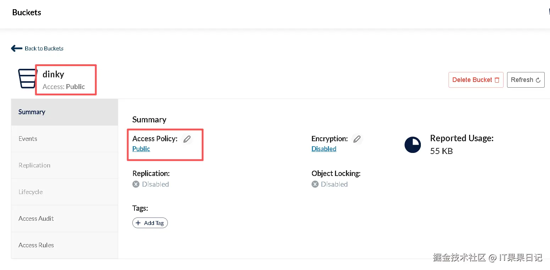Click the Disabled encryption link
This screenshot has width=550, height=270.
tap(324, 149)
